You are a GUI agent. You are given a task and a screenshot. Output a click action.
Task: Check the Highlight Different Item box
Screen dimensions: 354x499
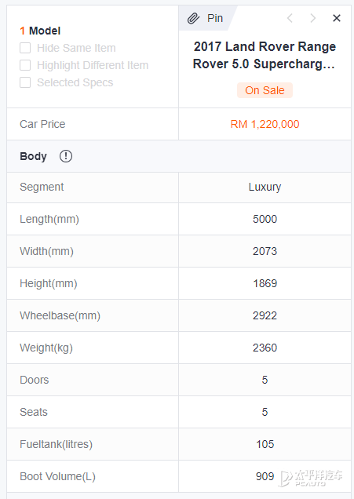pyautogui.click(x=25, y=65)
